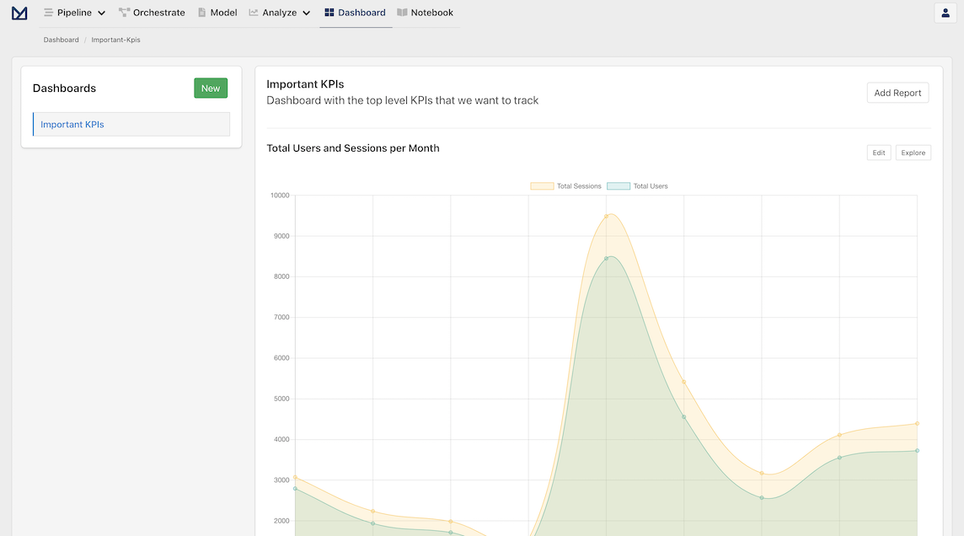Click the Meltano logo icon
The image size is (964, 536).
click(x=19, y=13)
